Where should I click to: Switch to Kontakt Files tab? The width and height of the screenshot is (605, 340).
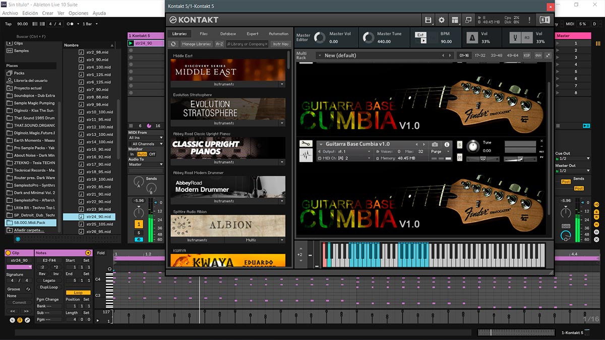[x=204, y=34]
